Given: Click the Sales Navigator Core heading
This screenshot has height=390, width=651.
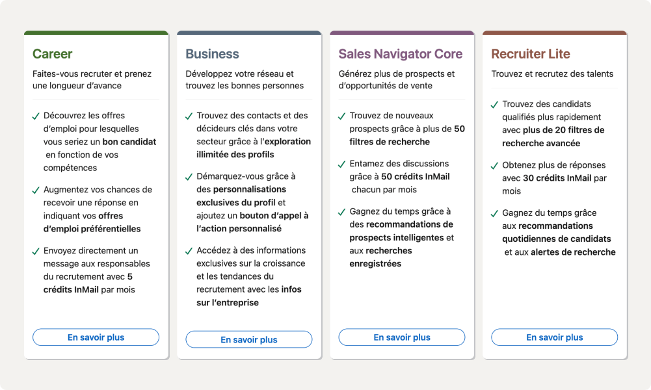Looking at the screenshot, I should pos(400,54).
